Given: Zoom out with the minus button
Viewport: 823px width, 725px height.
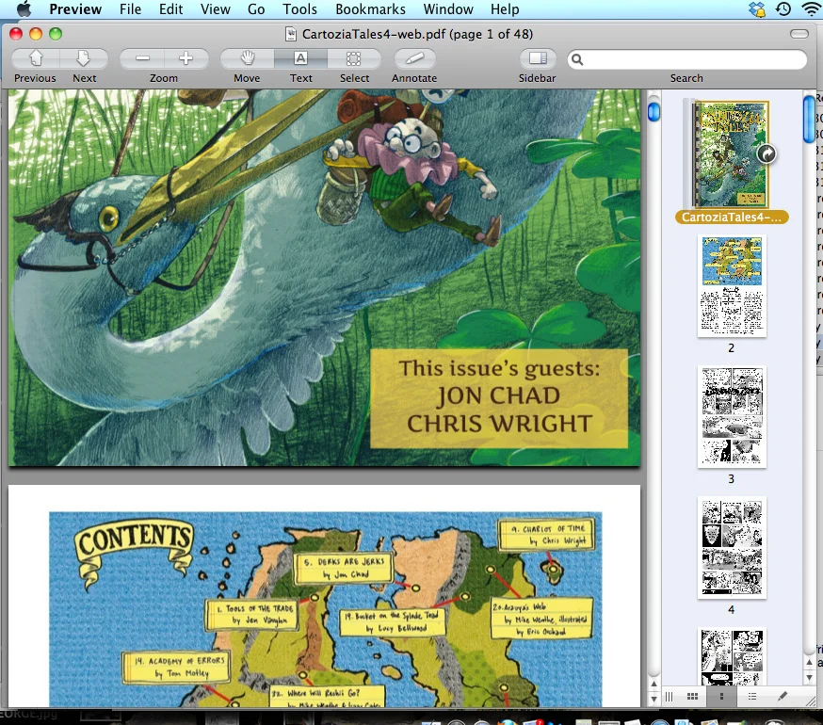Looking at the screenshot, I should [142, 58].
